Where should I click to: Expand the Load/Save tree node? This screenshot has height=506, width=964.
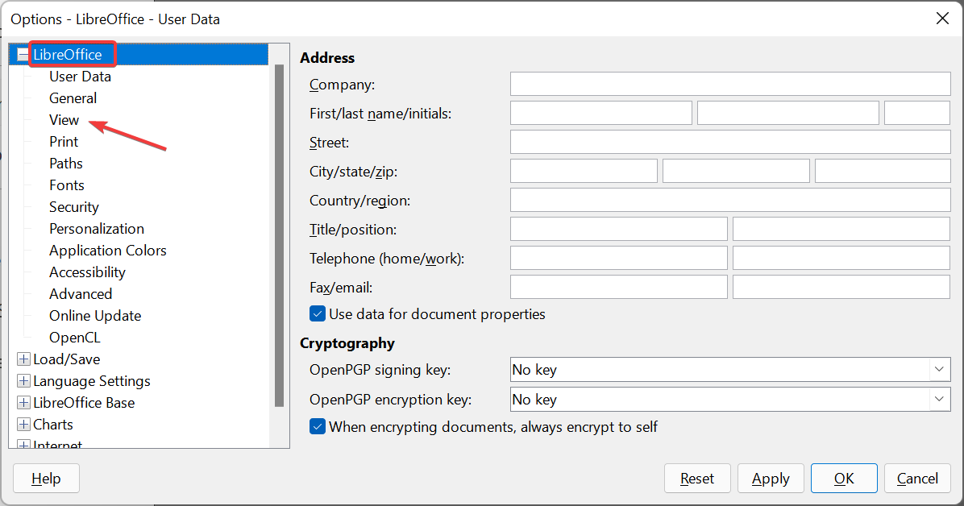[x=23, y=359]
